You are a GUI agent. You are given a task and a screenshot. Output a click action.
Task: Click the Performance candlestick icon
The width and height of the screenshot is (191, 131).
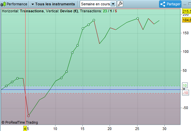[x=3, y=4]
